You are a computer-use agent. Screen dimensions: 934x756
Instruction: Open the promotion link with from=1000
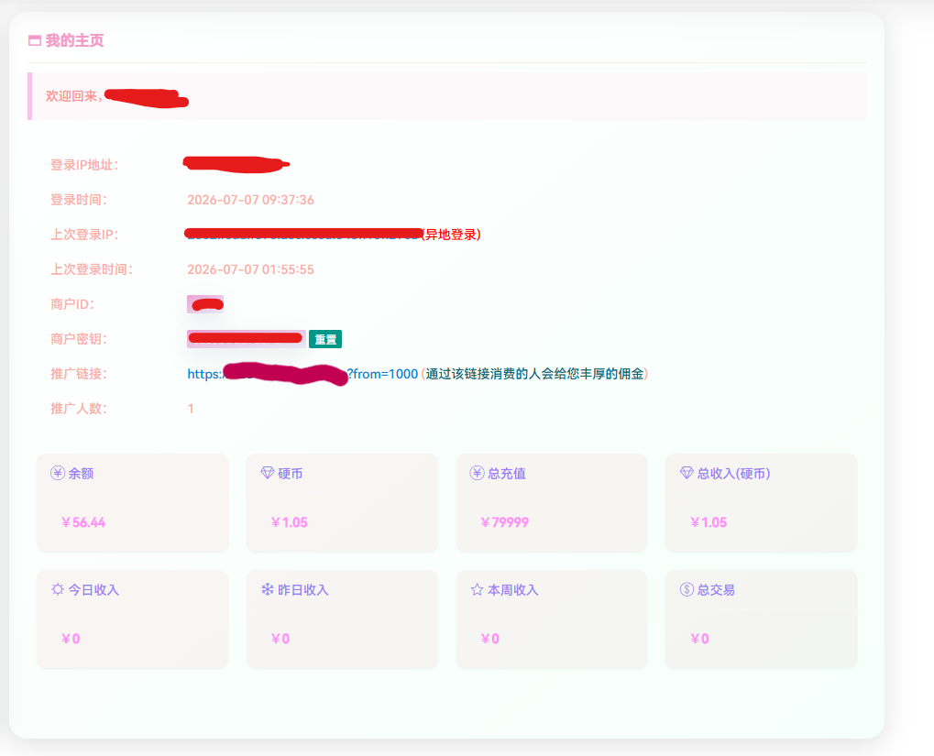point(302,374)
